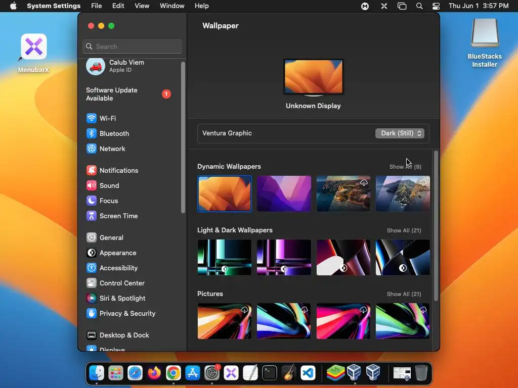The height and width of the screenshot is (388, 518).
Task: Launch Finder from the Dock
Action: 97,373
